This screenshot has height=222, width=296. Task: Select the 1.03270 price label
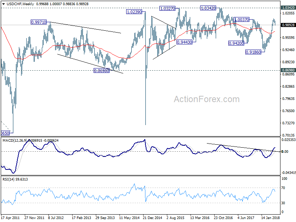pyautogui.click(x=168, y=9)
